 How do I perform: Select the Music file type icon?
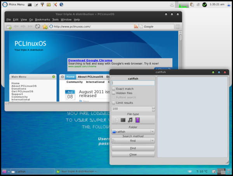pos(130,120)
